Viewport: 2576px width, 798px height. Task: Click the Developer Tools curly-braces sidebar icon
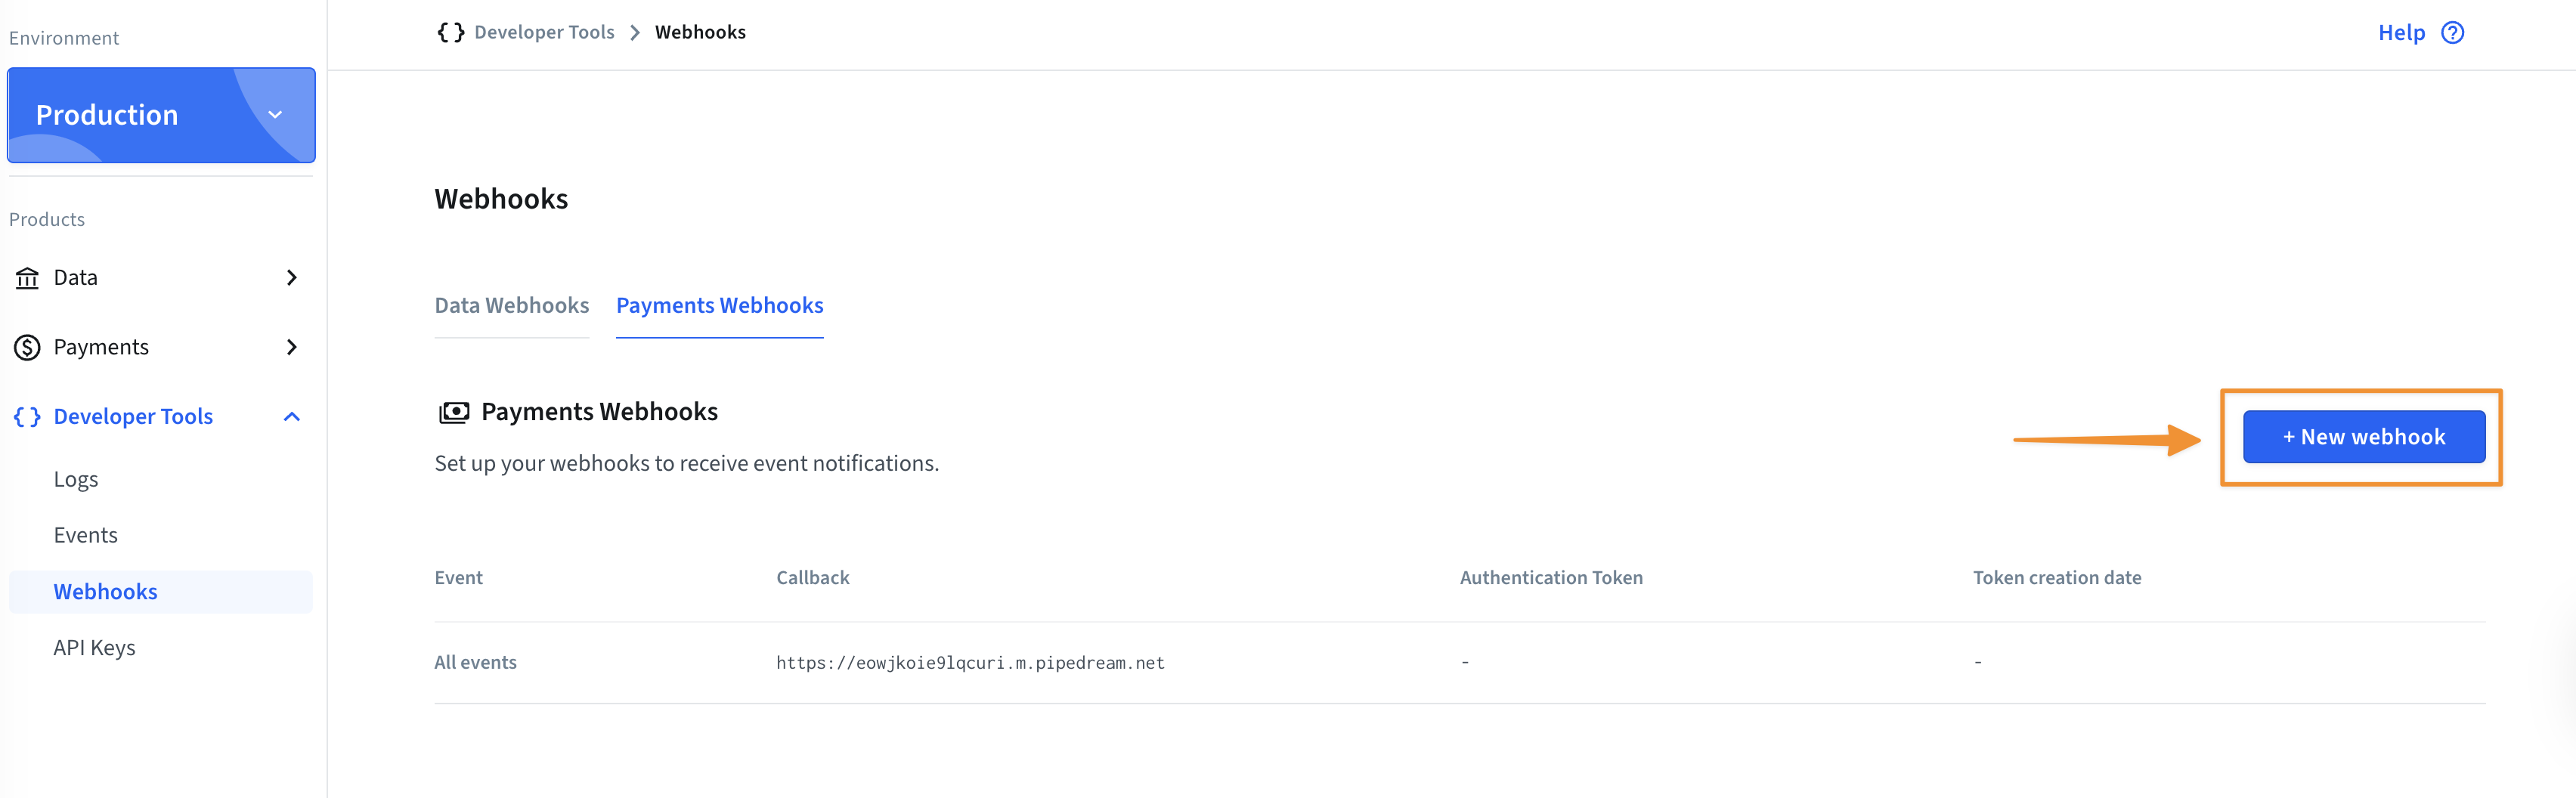point(27,417)
